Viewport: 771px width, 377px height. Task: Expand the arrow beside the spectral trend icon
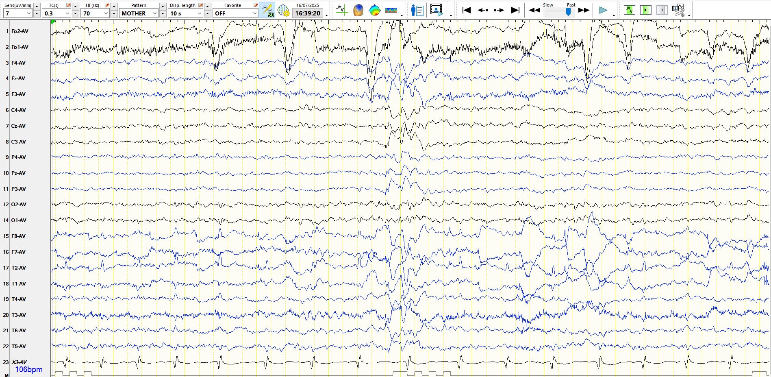402,15
